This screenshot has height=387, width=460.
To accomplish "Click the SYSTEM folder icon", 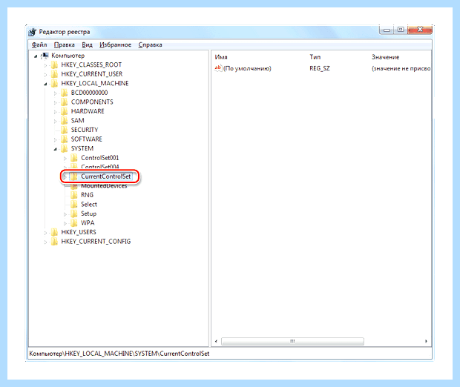I will pos(65,148).
